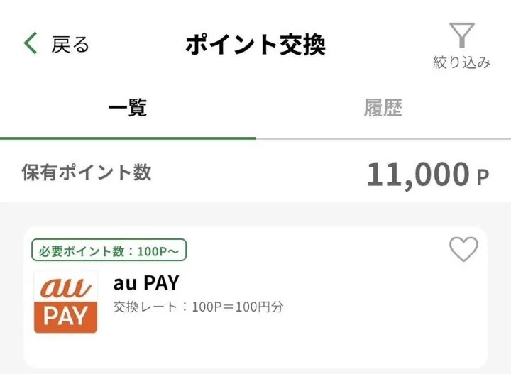Click the gray underline beneath 履歴
The image size is (511, 374).
(383, 138)
